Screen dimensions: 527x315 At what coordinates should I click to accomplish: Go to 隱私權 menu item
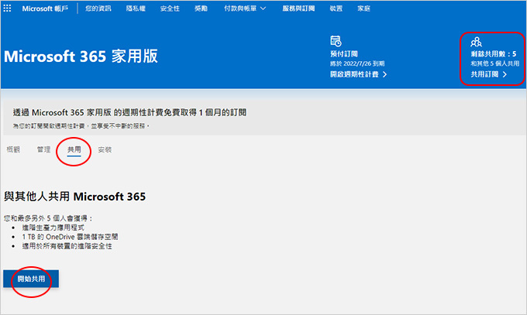point(136,9)
